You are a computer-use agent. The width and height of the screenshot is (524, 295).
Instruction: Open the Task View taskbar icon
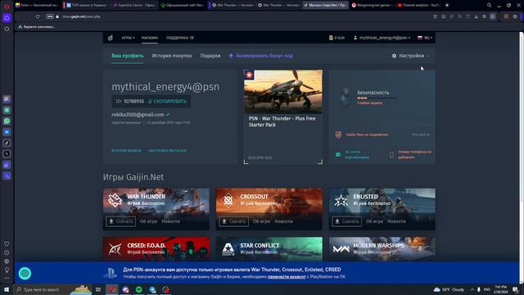tap(98, 289)
